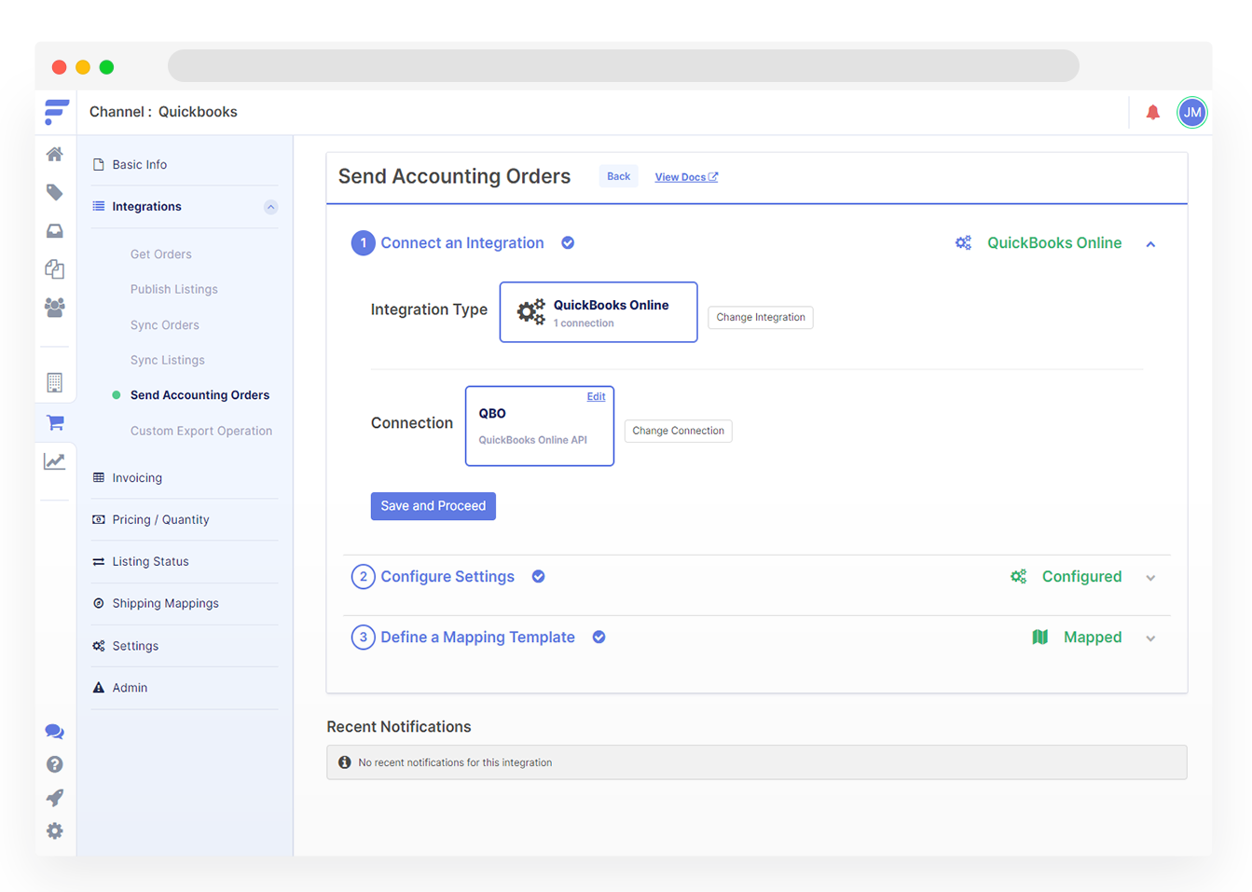Image resolution: width=1252 pixels, height=892 pixels.
Task: Open the users group icon in sidebar
Action: [x=55, y=308]
